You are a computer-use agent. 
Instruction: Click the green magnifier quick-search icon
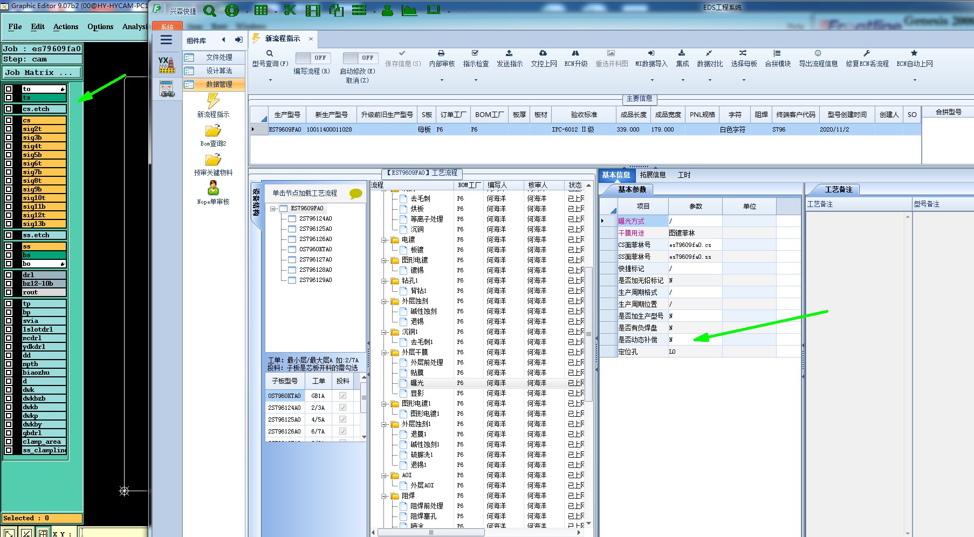pyautogui.click(x=209, y=10)
